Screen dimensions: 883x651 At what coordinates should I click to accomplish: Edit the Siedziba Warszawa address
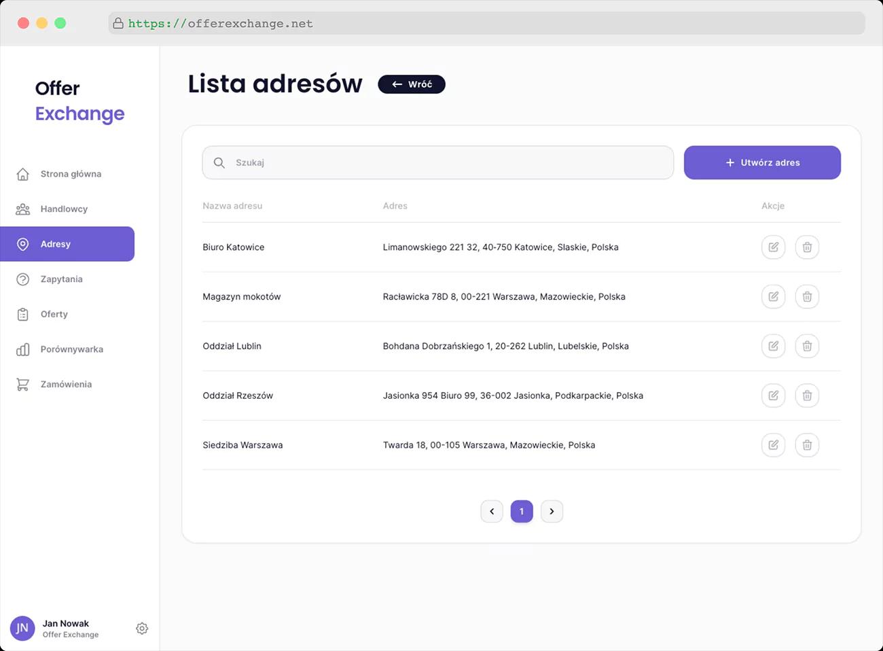[773, 445]
